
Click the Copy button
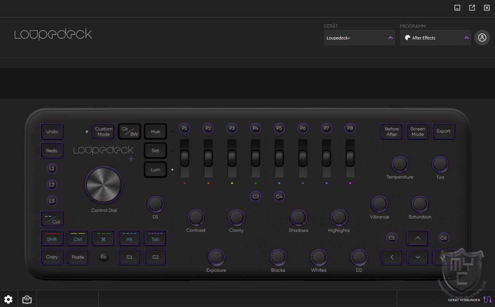[x=52, y=257]
